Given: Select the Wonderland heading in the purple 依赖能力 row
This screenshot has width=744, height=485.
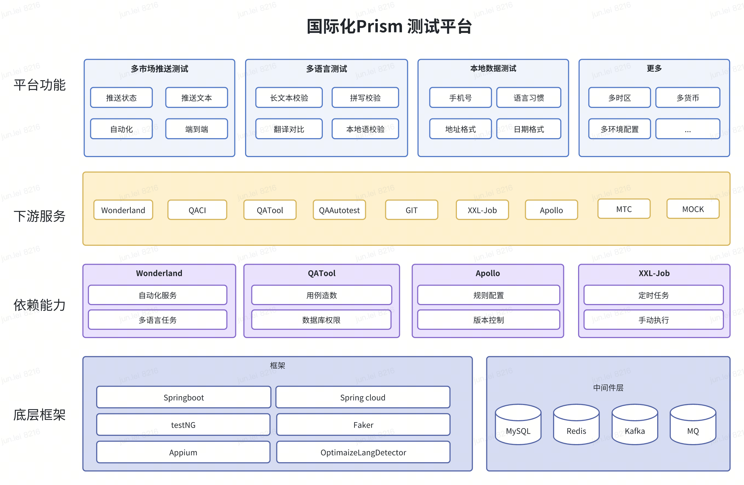Looking at the screenshot, I should click(x=159, y=273).
